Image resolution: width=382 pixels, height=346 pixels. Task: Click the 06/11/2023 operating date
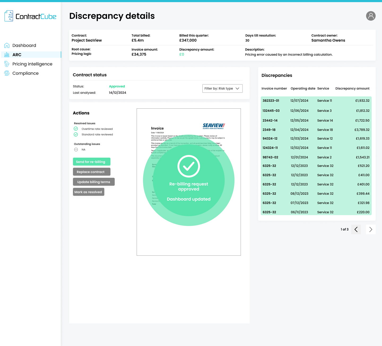(x=299, y=212)
